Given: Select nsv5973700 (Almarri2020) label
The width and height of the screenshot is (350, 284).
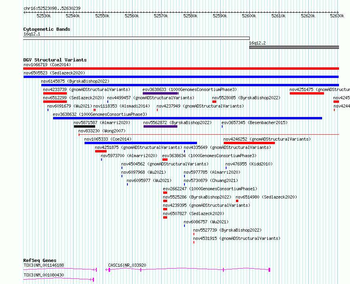Looking at the screenshot, I should (x=129, y=156).
